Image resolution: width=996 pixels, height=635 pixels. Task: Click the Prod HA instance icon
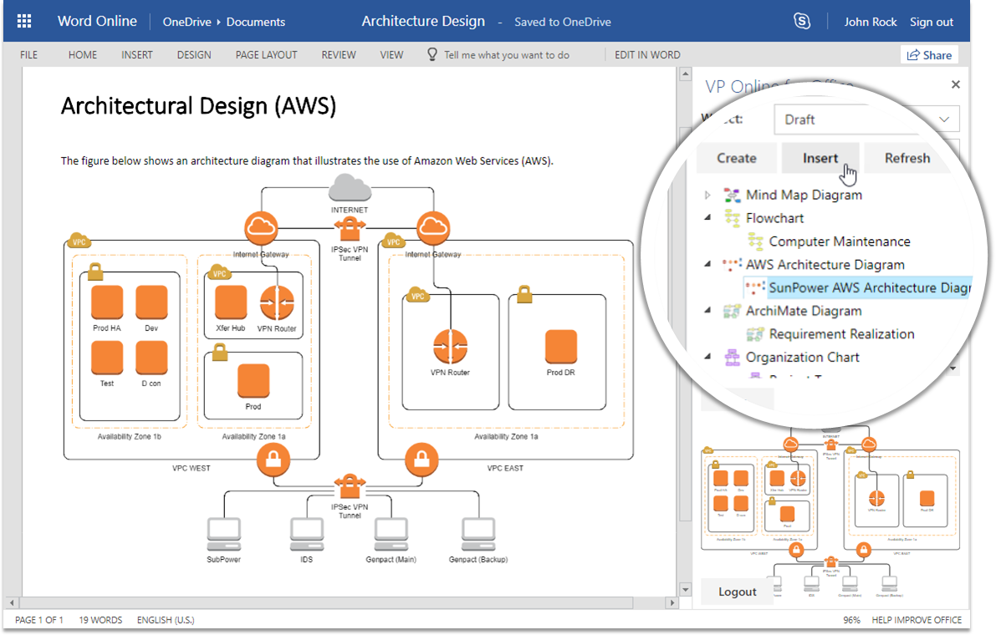(107, 302)
